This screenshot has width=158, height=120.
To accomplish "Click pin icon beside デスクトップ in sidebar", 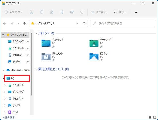I will (28, 42).
